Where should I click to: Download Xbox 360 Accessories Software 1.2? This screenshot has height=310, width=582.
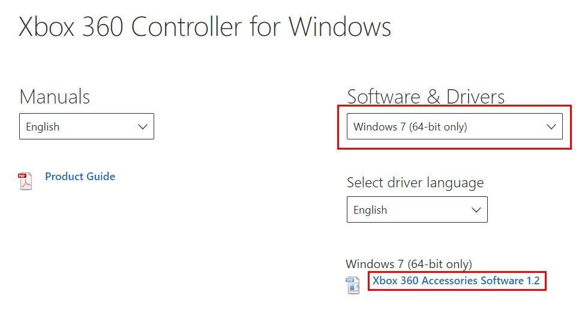pos(456,281)
